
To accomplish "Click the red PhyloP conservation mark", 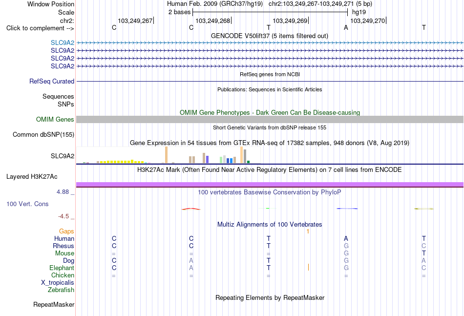I will tap(191, 209).
